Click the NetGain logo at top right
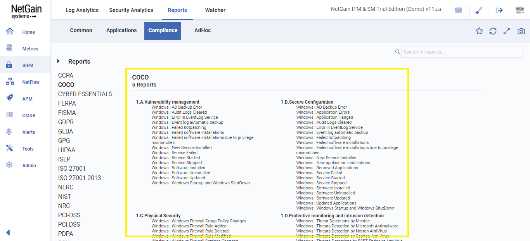 [x=520, y=10]
